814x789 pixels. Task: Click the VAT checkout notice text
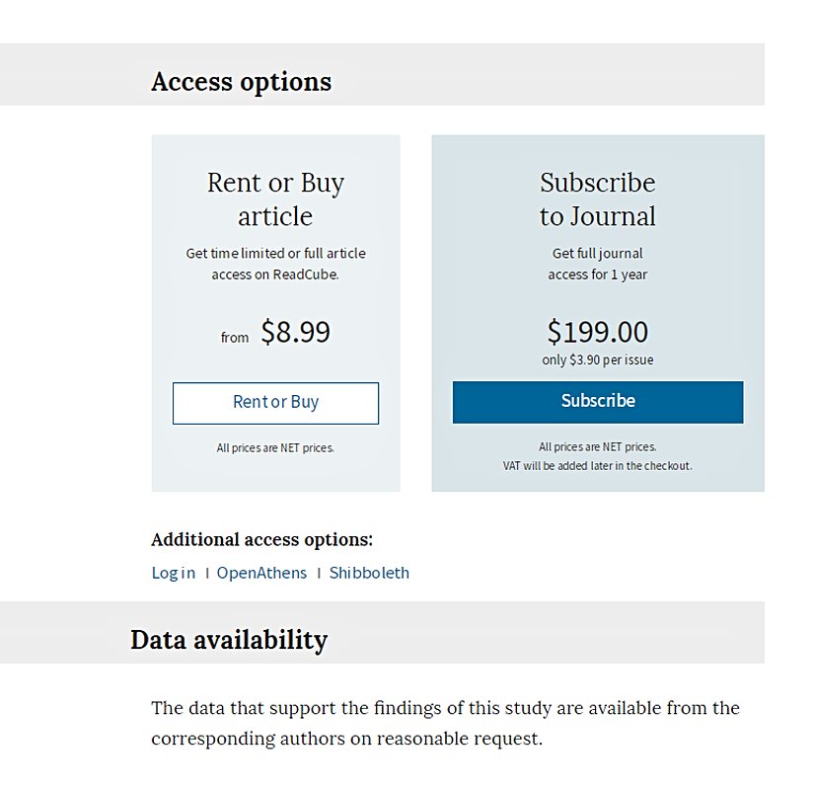point(597,466)
